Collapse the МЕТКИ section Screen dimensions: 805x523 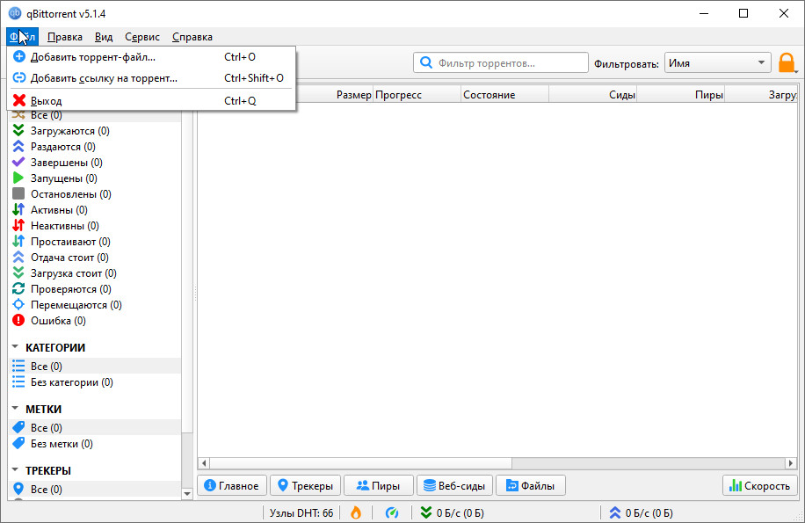[16, 409]
